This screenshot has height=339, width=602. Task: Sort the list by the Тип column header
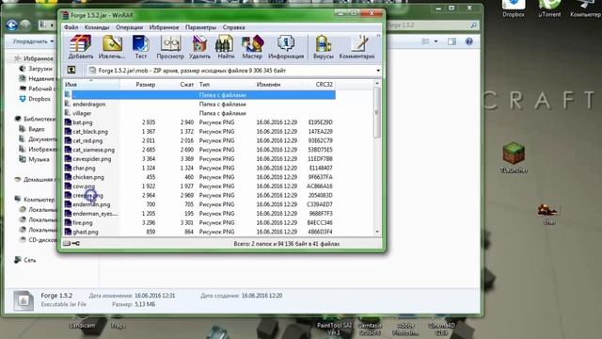click(x=204, y=84)
